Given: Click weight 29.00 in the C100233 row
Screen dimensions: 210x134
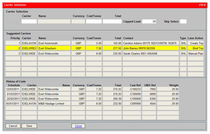Looking at the screenshot, I should pos(168,89).
